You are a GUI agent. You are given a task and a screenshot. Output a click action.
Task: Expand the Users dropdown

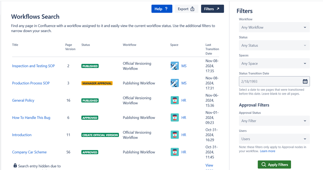point(274,139)
